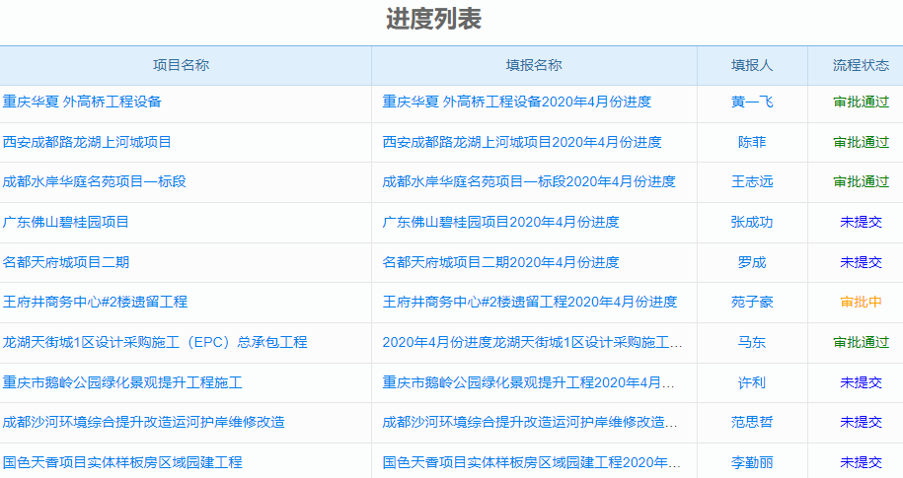
Task: Open report 国色天香项目实体样板房区域园建工程2020年…
Action: click(532, 462)
